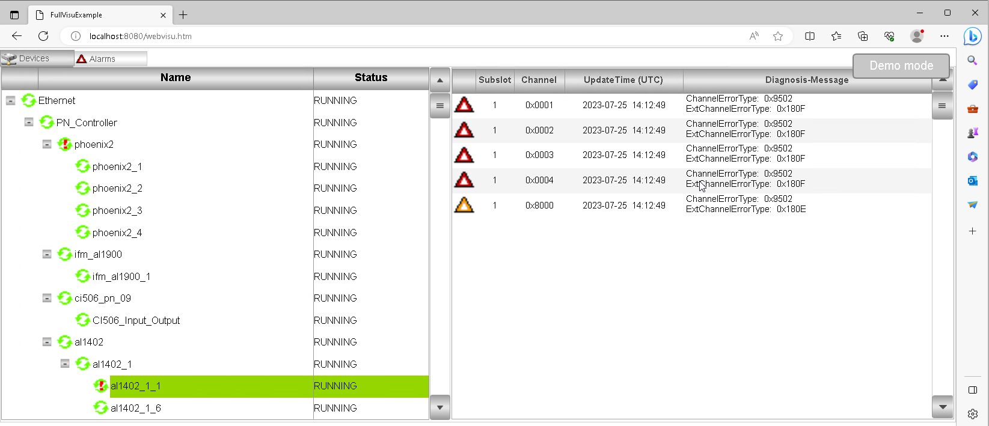
Task: Collapse the ifm_al1900 device node
Action: (x=47, y=254)
